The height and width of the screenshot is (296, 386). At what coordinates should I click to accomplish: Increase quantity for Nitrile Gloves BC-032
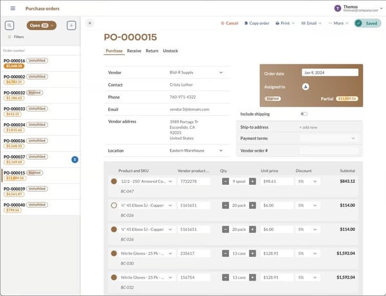(253, 277)
